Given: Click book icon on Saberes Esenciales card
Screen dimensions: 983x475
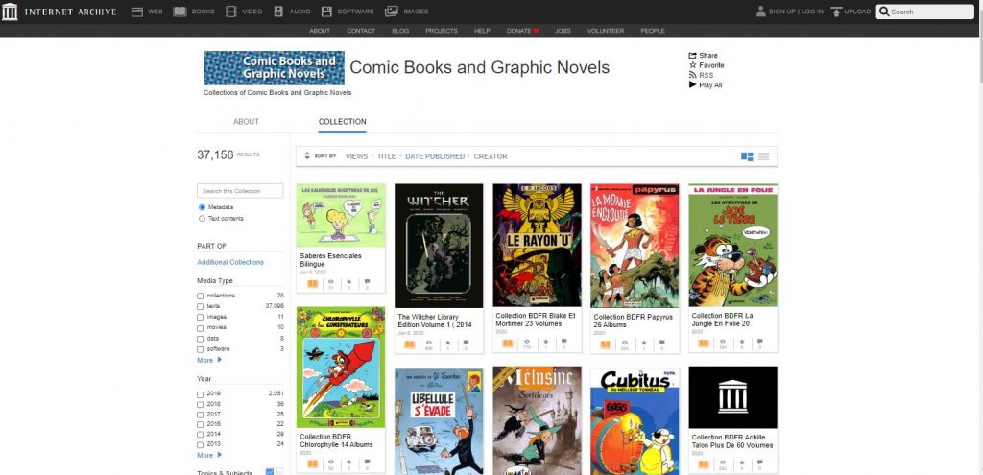Looking at the screenshot, I should coord(312,284).
